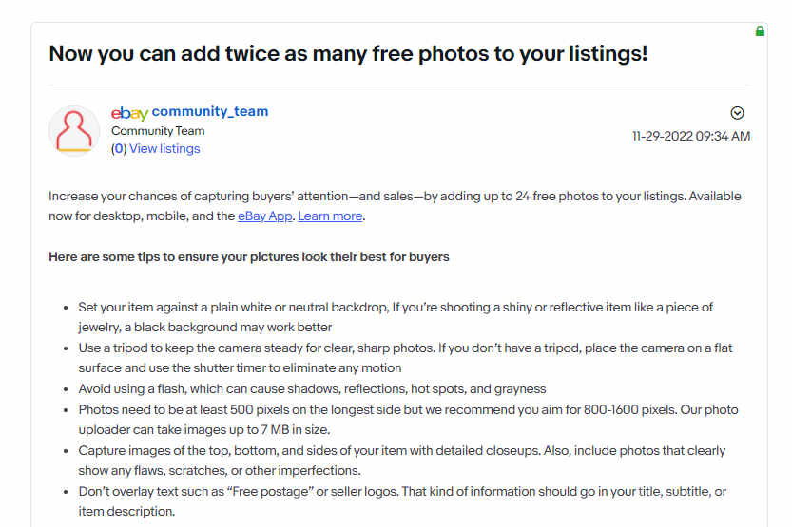
Task: Click the tip about avoiding flash
Action: click(312, 388)
